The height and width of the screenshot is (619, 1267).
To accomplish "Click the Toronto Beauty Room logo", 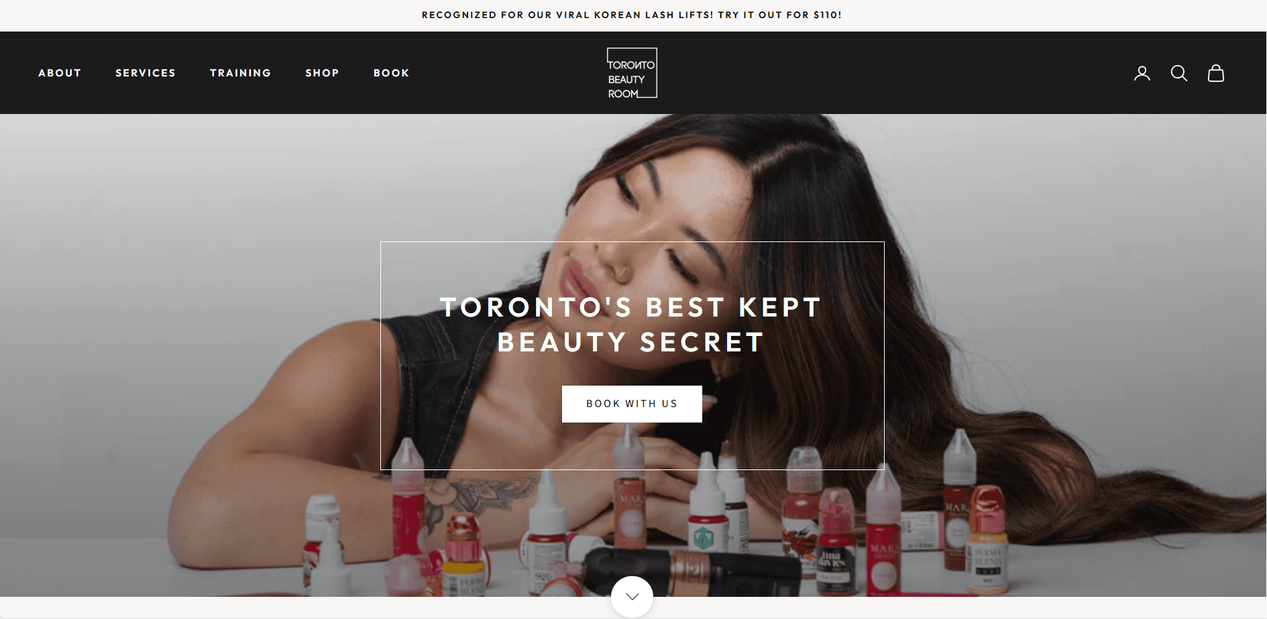I will pos(632,73).
